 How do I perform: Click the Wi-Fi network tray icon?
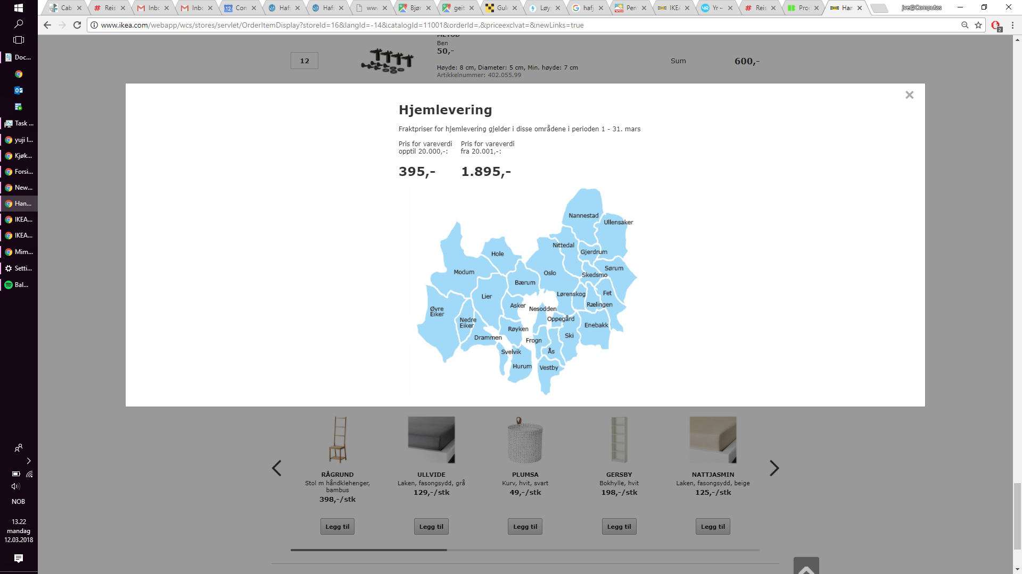29,474
